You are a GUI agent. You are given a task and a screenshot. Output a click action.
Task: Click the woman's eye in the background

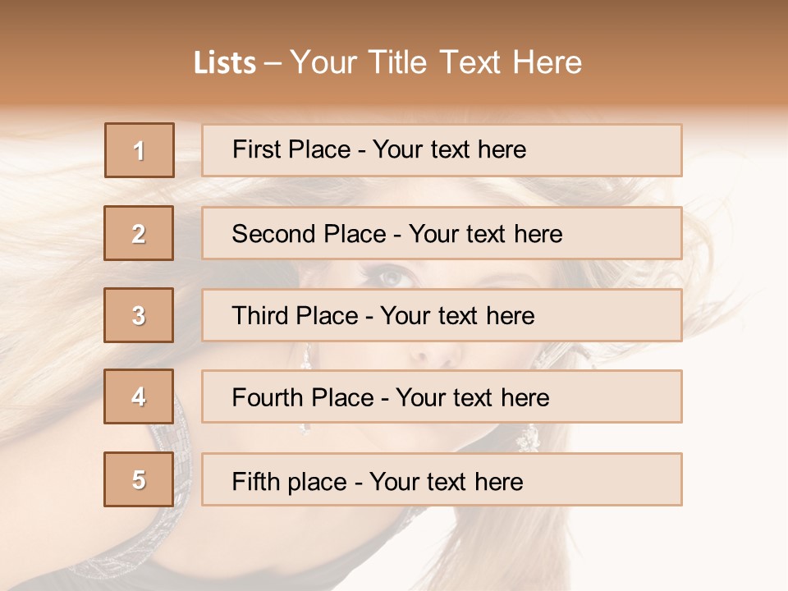(393, 276)
